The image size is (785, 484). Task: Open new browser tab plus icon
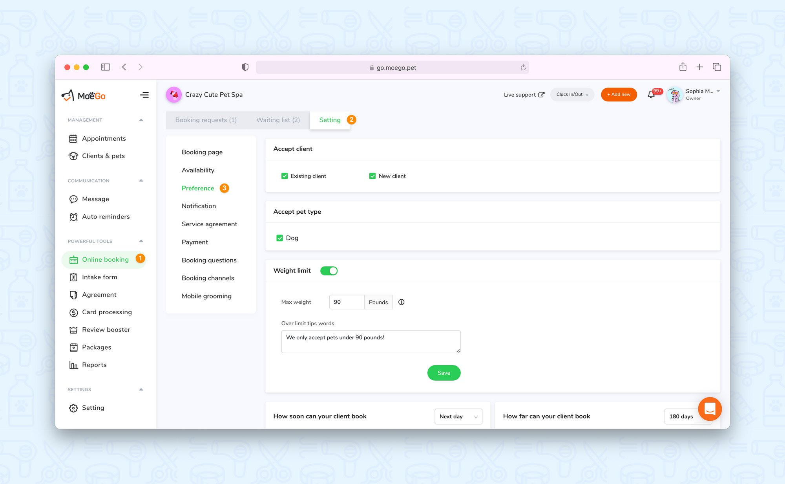coord(699,67)
